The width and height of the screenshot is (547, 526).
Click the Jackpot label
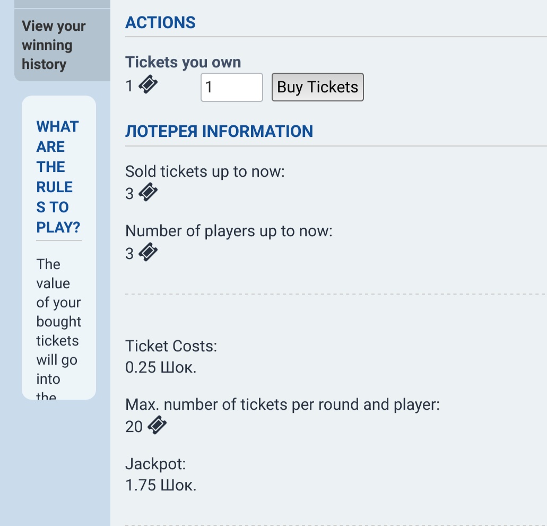pos(155,464)
